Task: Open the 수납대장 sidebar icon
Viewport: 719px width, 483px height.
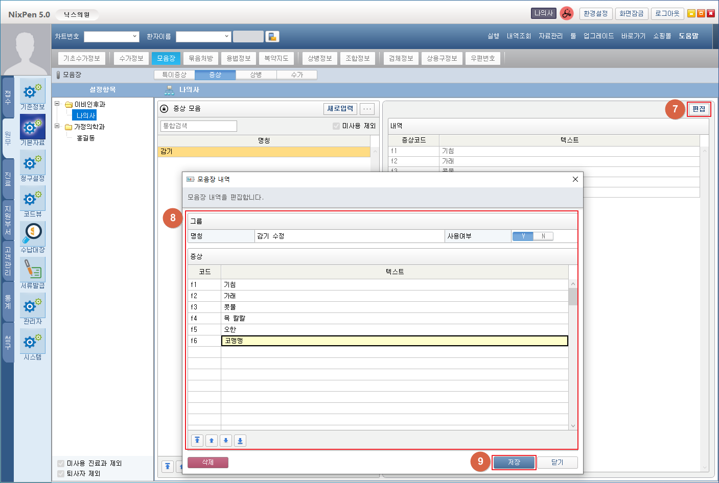Action: (32, 236)
